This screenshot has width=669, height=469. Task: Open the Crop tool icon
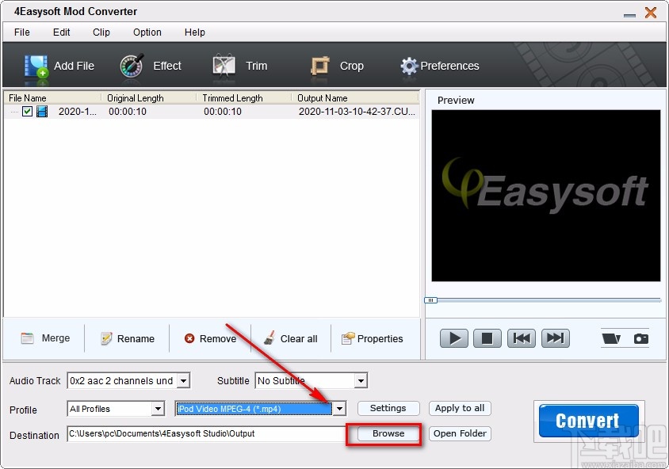pos(321,67)
